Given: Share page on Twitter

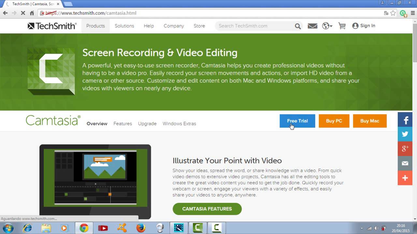Looking at the screenshot, I should point(405,134).
